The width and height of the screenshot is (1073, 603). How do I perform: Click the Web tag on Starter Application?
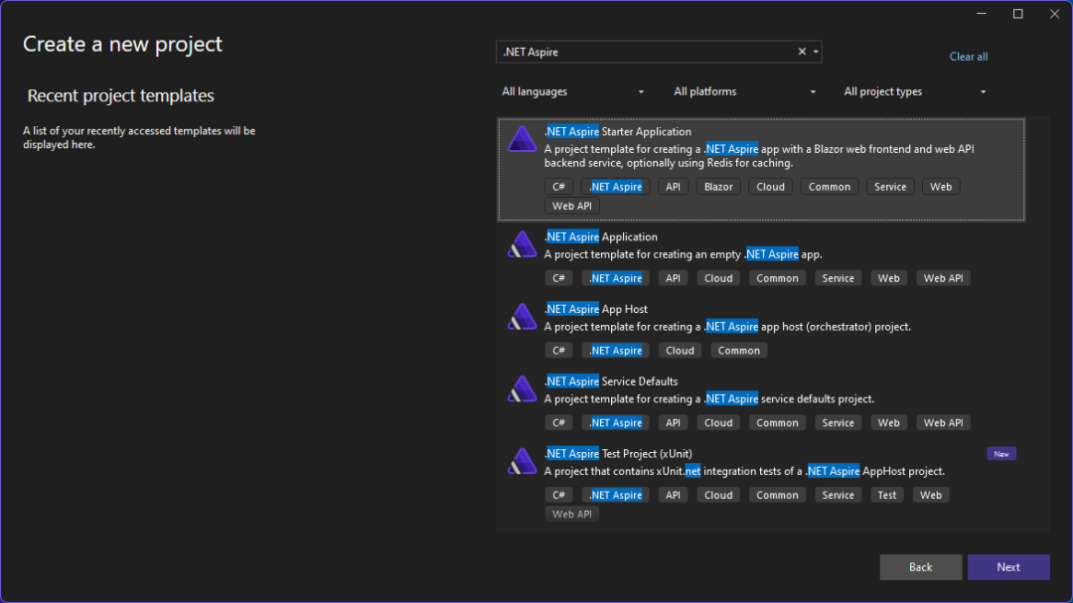pyautogui.click(x=940, y=187)
